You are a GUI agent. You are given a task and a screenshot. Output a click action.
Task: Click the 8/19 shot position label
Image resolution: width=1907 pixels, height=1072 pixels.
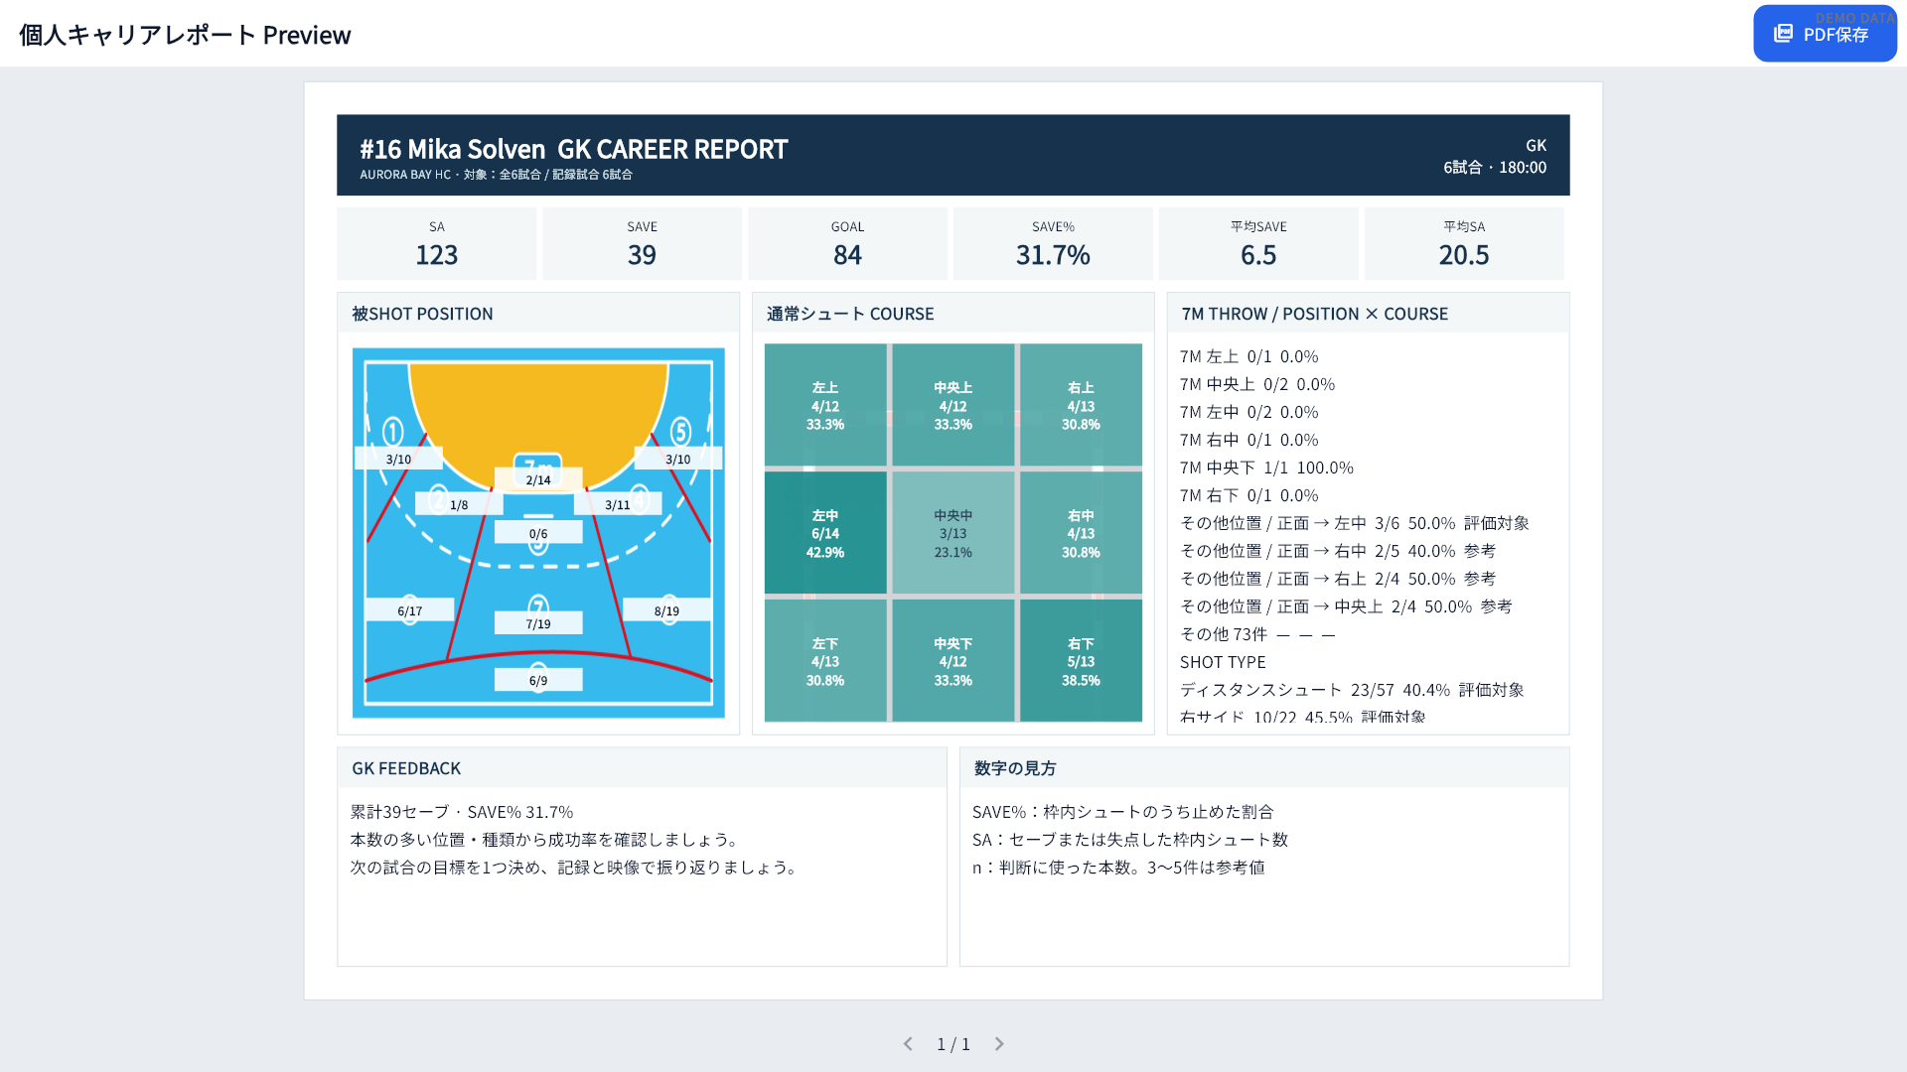click(666, 610)
